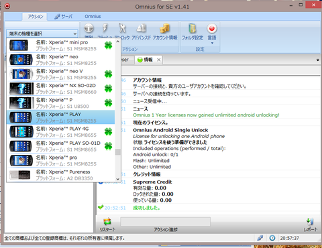Image resolution: width=322 pixels, height=248 pixels.
Task: Open フォルダ設定 folder settings icon
Action: pyautogui.click(x=193, y=28)
